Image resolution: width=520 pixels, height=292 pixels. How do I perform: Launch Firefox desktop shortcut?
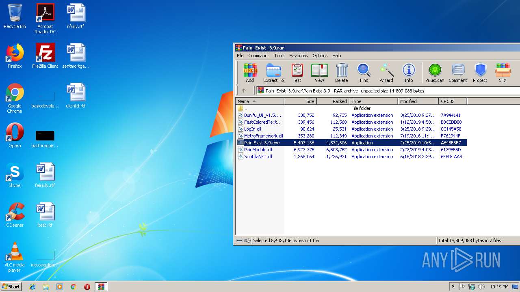[15, 56]
